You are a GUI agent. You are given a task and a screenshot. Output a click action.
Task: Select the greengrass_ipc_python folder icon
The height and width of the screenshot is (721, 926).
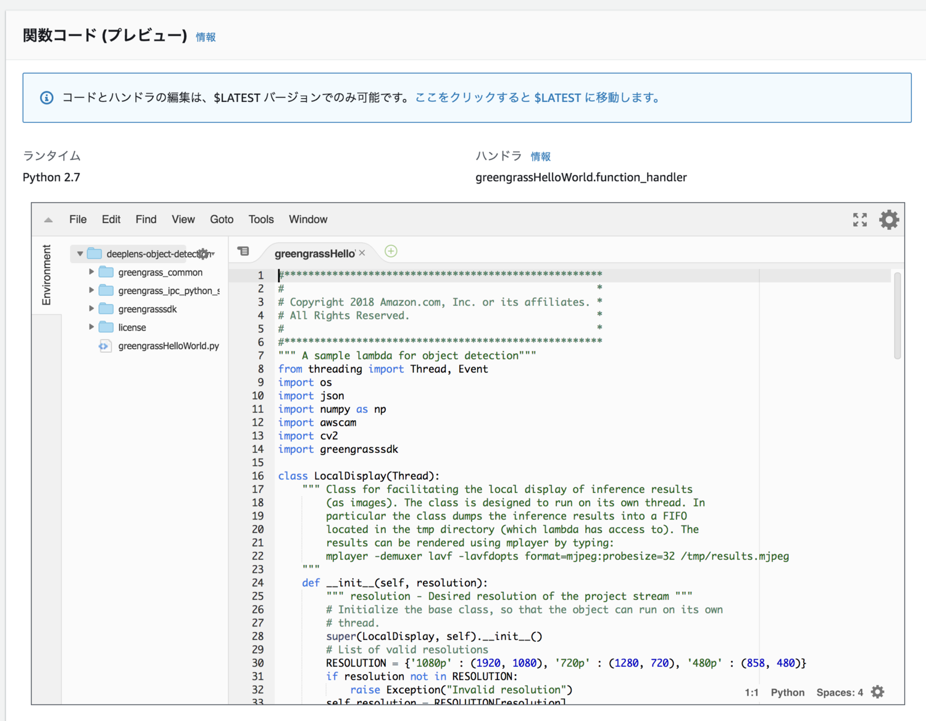tap(106, 290)
